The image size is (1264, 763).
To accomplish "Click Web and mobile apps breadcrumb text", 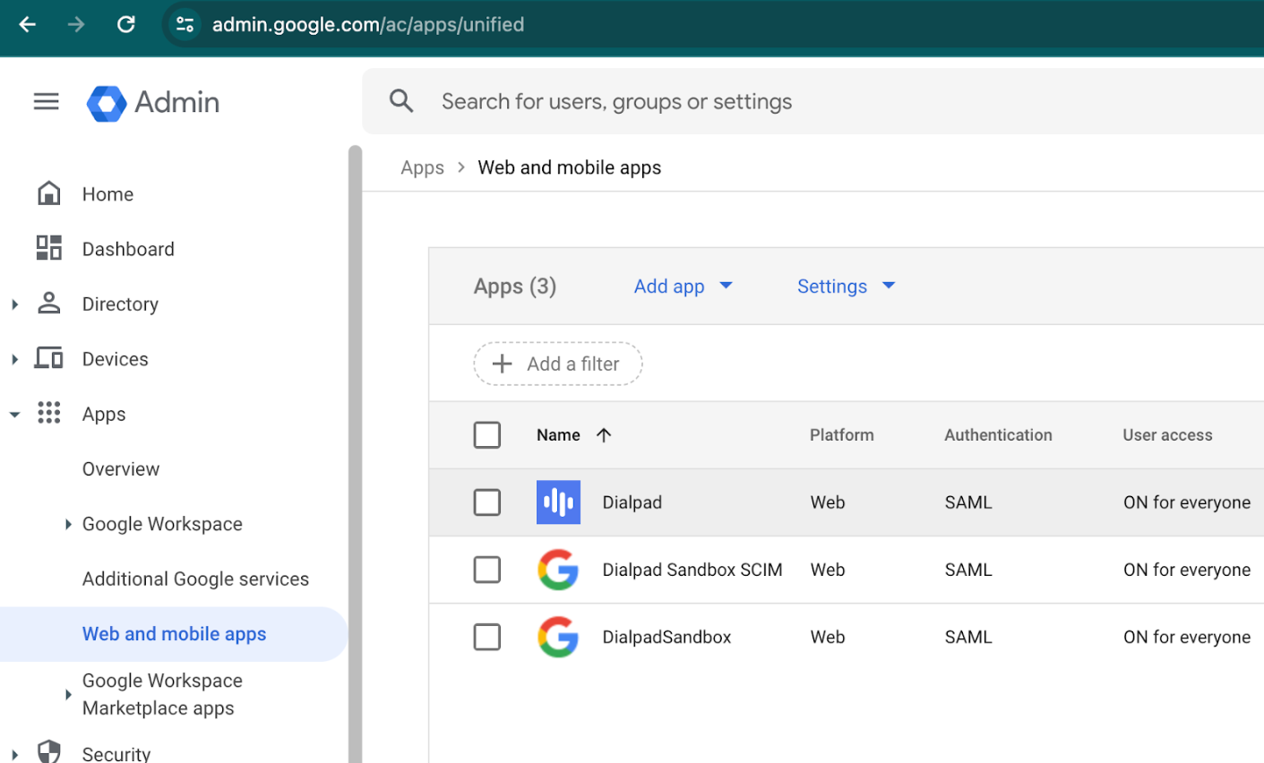I will (x=570, y=167).
